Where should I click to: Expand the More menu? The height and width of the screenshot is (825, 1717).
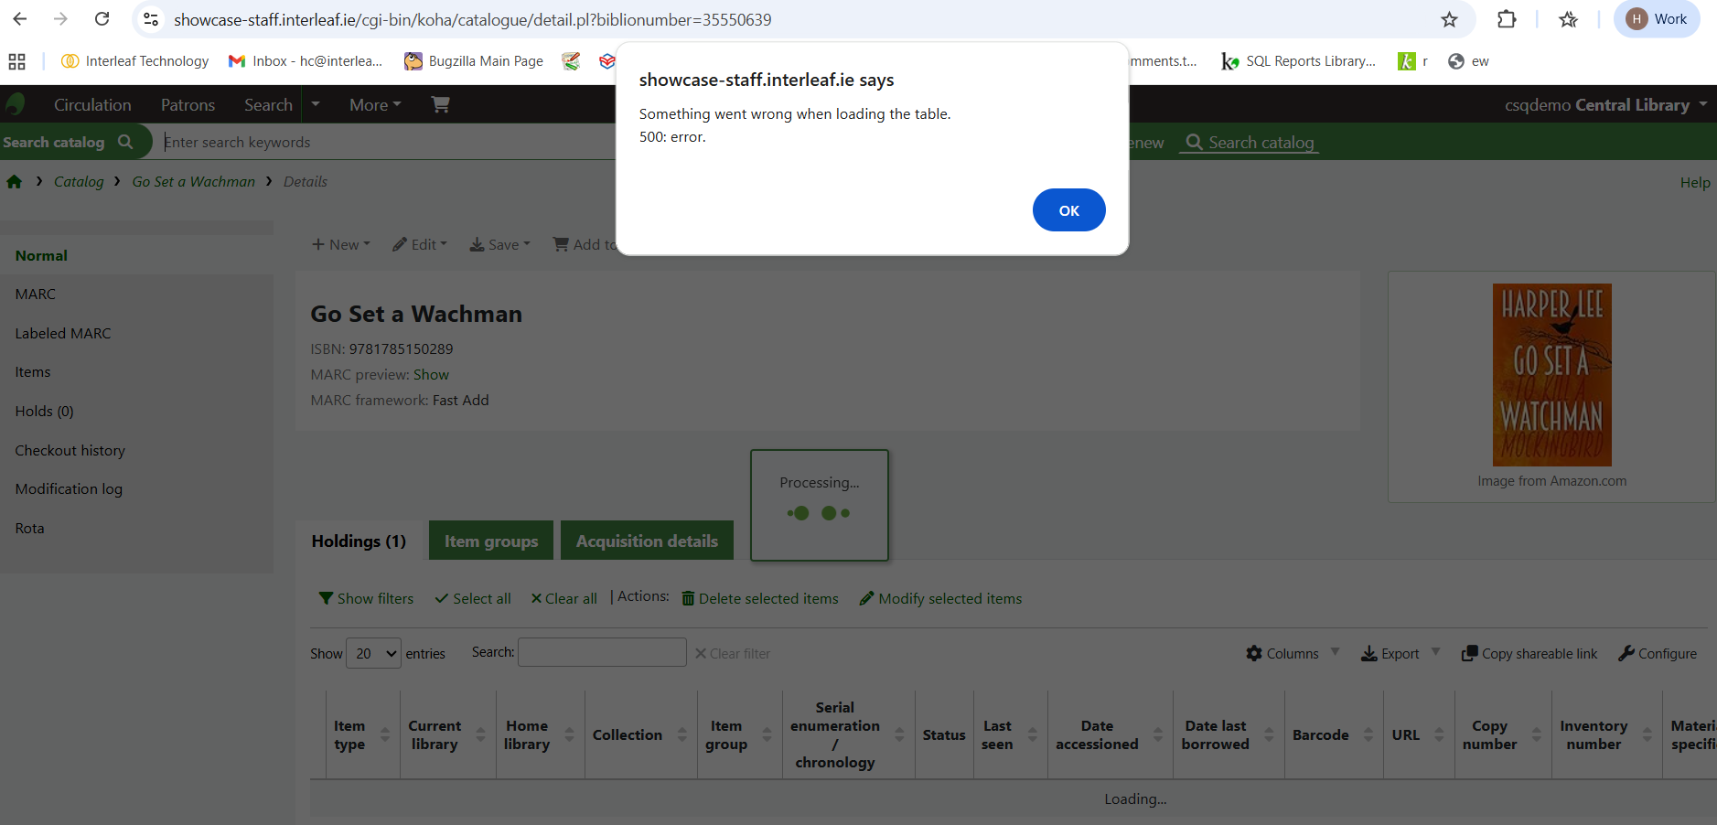tap(375, 105)
